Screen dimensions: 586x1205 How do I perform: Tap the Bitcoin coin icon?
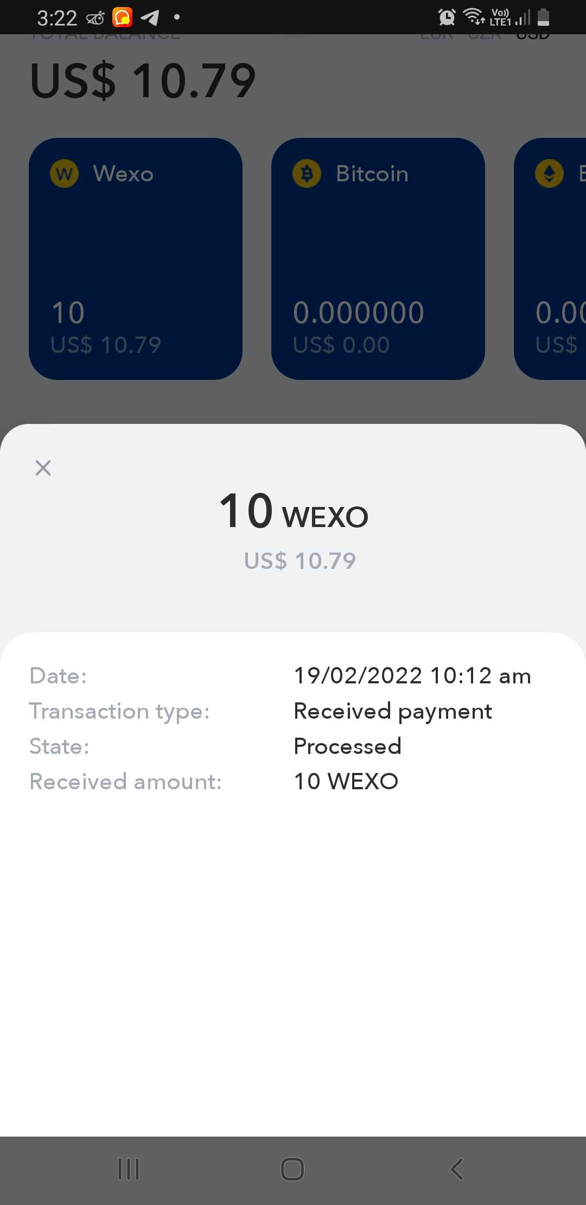click(307, 174)
